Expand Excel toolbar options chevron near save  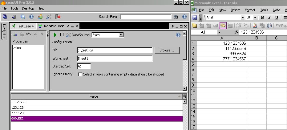click(200, 17)
